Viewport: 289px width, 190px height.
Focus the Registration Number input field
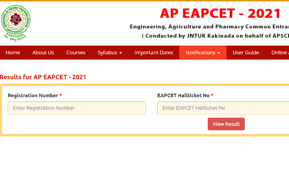[77, 108]
